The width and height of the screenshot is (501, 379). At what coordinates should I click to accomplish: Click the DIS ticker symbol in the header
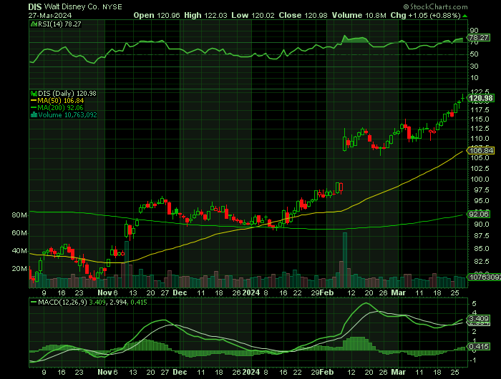pyautogui.click(x=35, y=6)
